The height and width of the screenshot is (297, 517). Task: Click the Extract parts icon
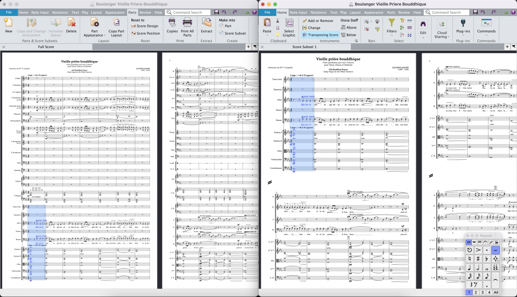tap(206, 23)
